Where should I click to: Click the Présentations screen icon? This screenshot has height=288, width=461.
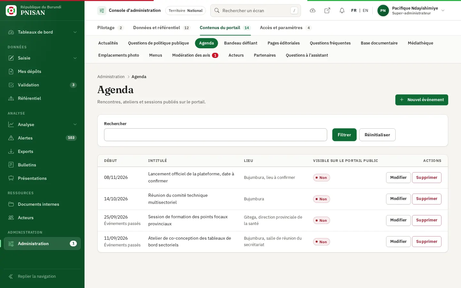point(11,178)
